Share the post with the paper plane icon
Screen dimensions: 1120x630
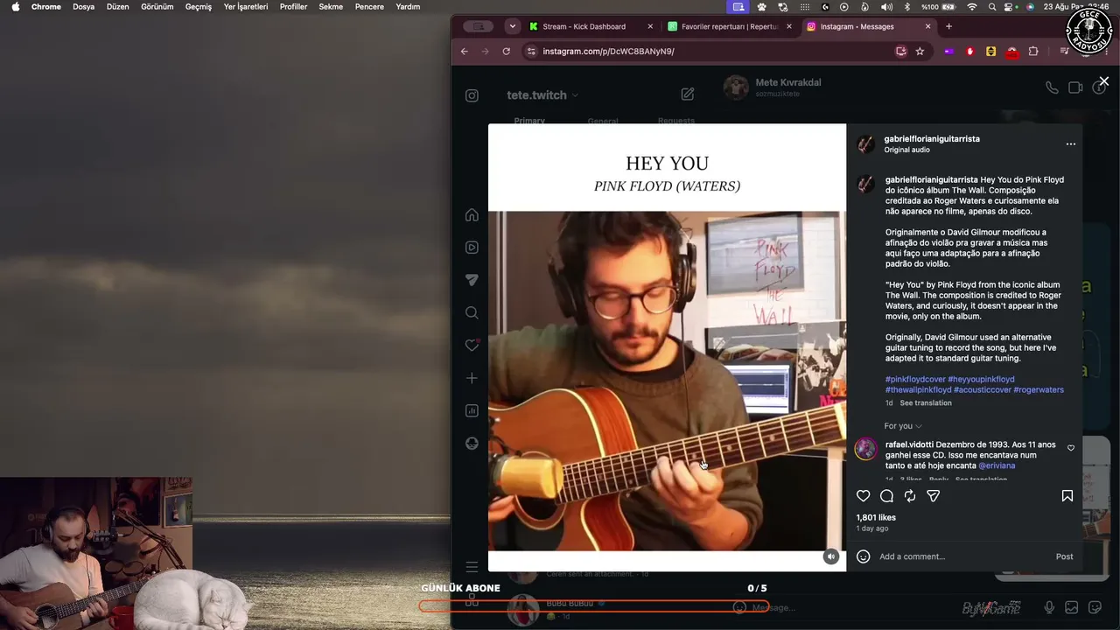[x=934, y=496]
